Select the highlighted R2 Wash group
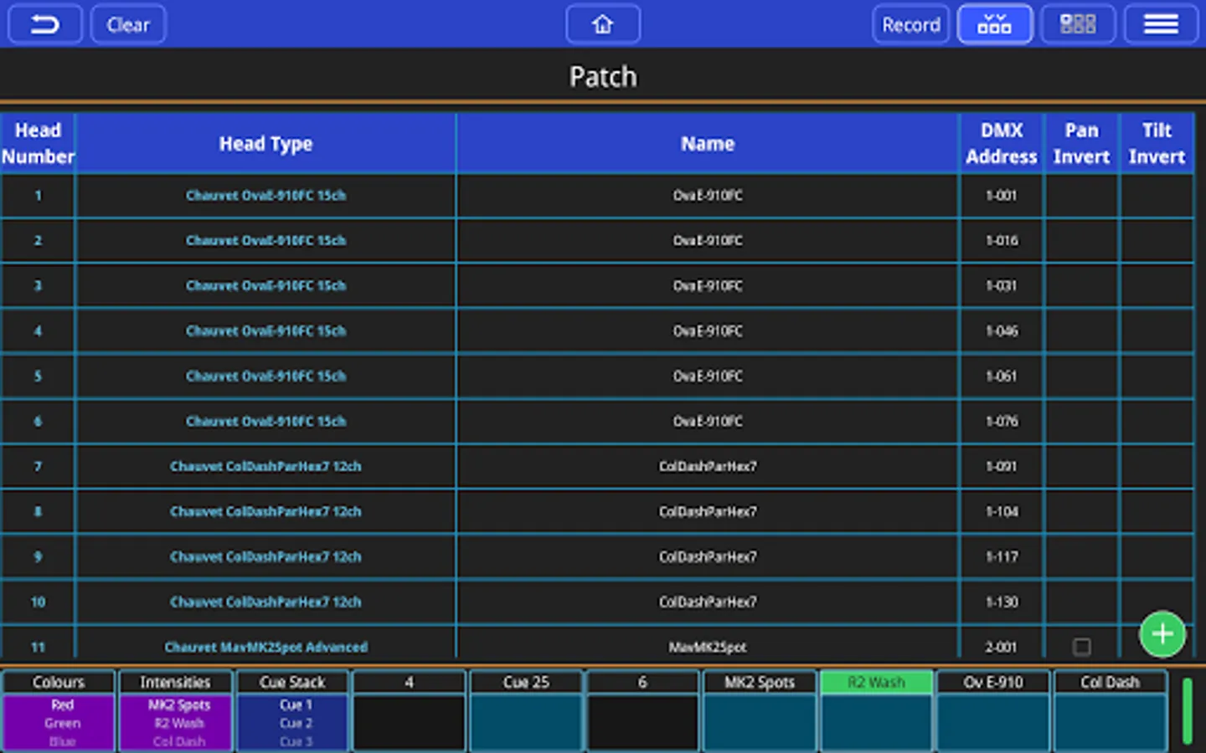This screenshot has width=1206, height=753. pyautogui.click(x=876, y=682)
